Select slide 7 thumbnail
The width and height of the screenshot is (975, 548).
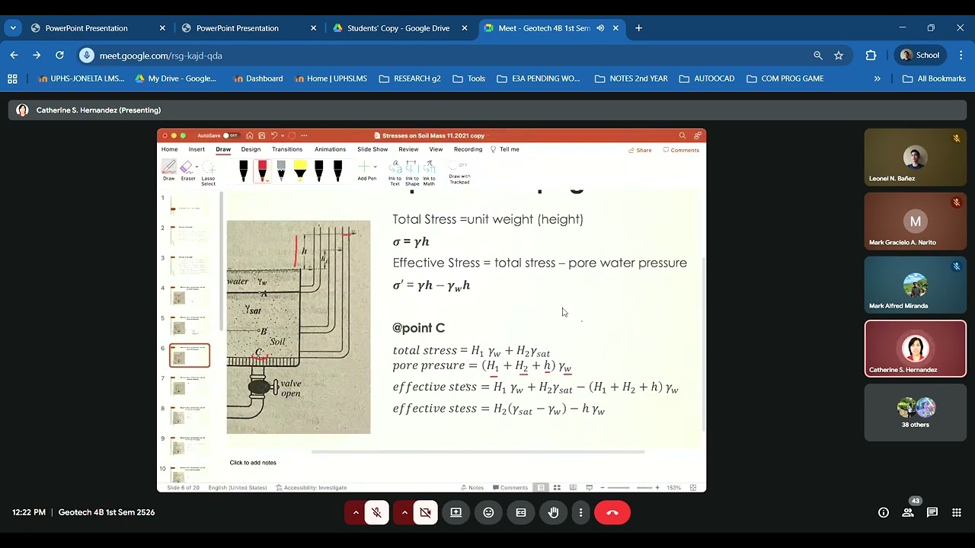click(x=189, y=385)
